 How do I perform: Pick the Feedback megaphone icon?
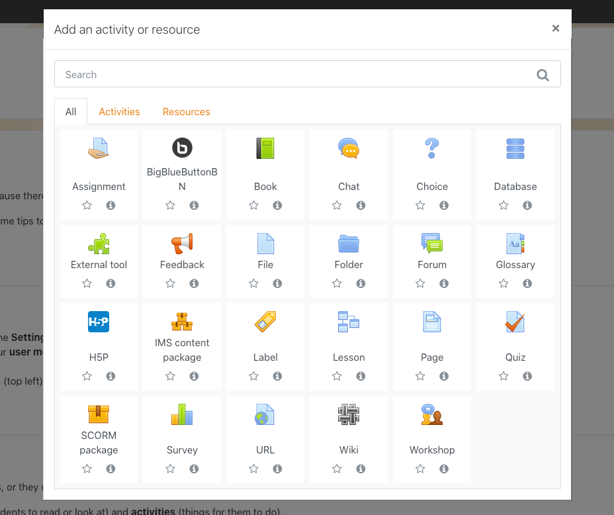click(182, 243)
